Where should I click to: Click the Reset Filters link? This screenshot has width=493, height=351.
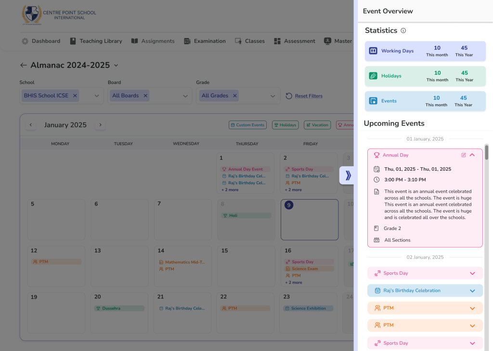pos(308,96)
